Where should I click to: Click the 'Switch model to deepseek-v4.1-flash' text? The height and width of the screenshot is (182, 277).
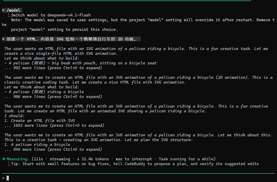[51, 15]
